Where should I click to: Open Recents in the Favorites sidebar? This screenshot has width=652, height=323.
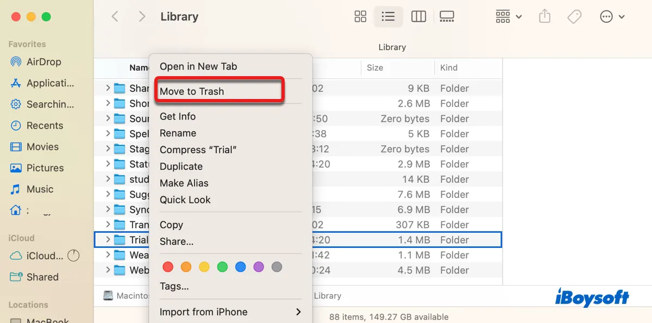tap(45, 126)
